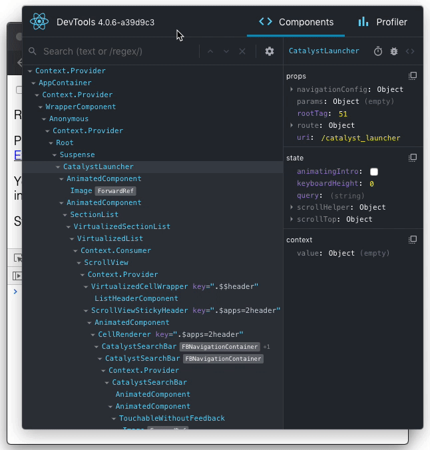430x450 pixels.
Task: Select the ListHeaderComponent row
Action: tap(152, 298)
